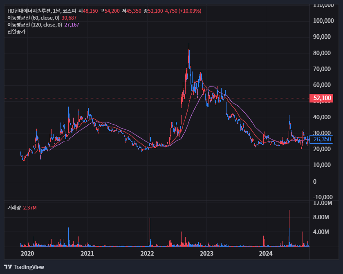
Task: Click the 4.00M volume axis label
Action: pyautogui.click(x=321, y=232)
